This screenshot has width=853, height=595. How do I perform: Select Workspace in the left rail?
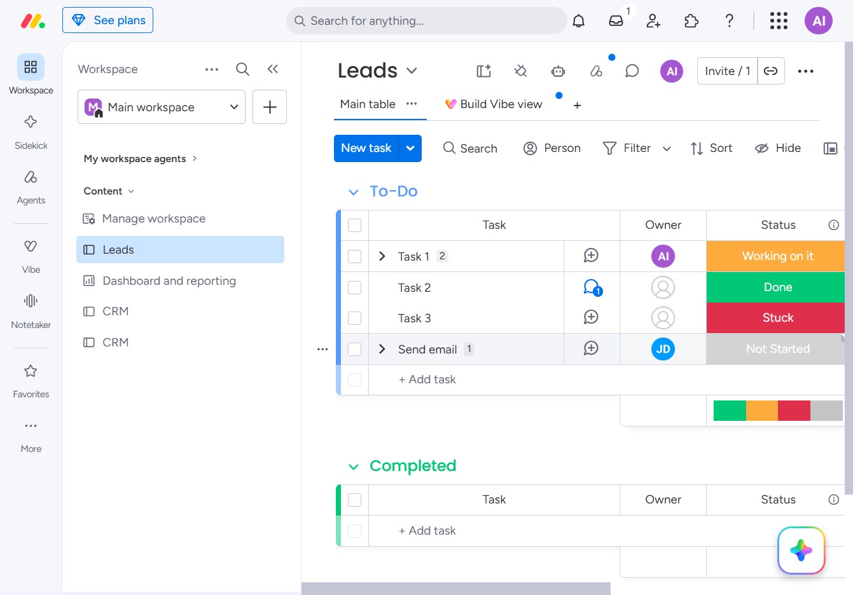tap(31, 74)
